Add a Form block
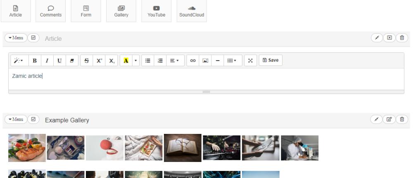This screenshot has height=178, width=413. pos(86,11)
